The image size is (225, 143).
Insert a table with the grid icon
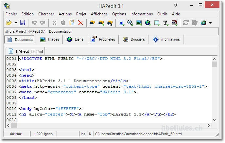157,23
